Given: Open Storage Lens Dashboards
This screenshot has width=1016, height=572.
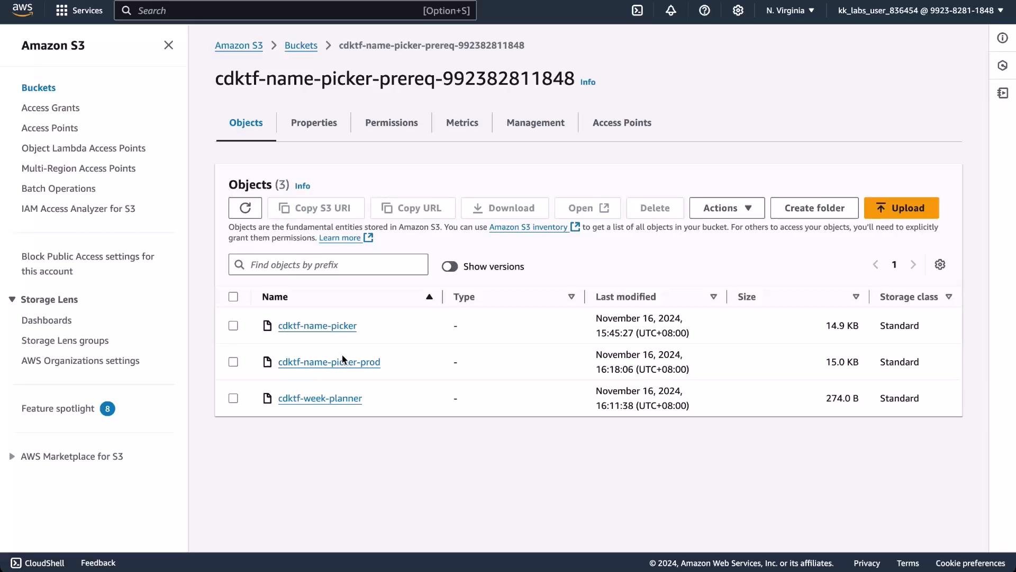Looking at the screenshot, I should [47, 320].
